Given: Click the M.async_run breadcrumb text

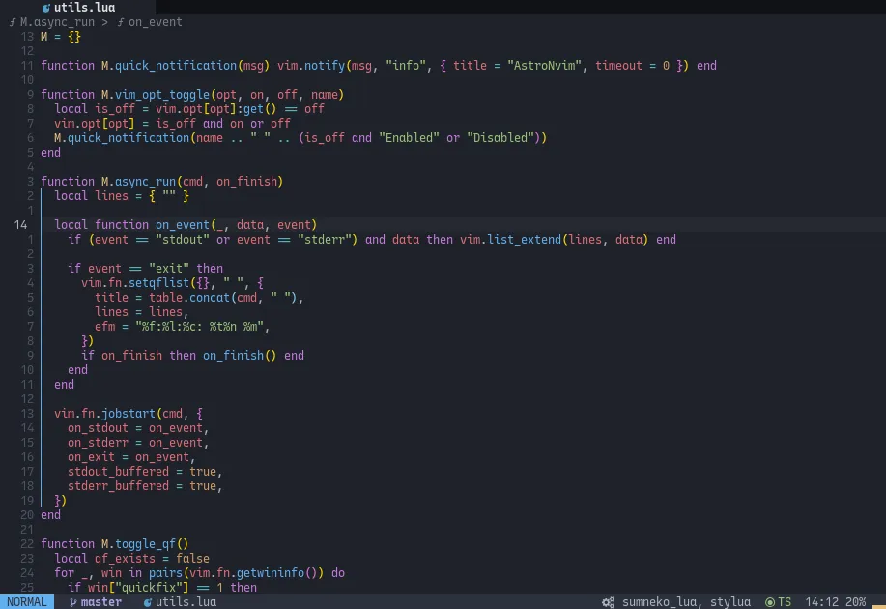Looking at the screenshot, I should (x=58, y=21).
